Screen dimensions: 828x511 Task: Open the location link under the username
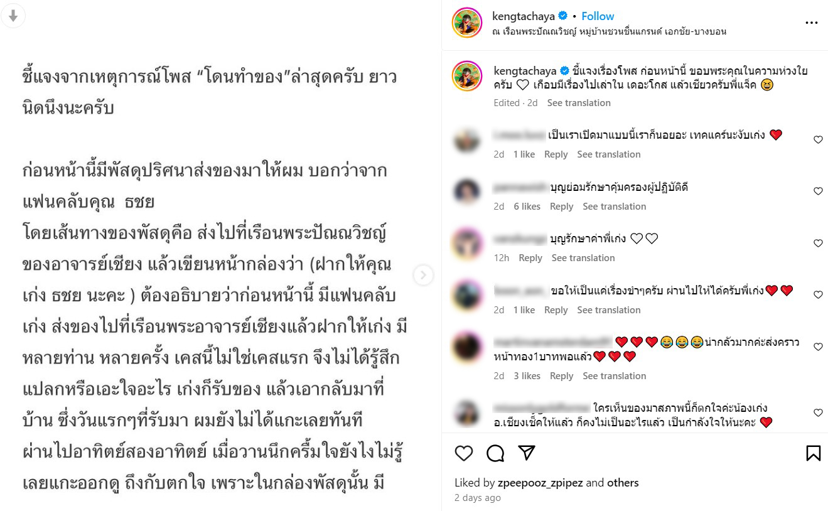[x=610, y=31]
